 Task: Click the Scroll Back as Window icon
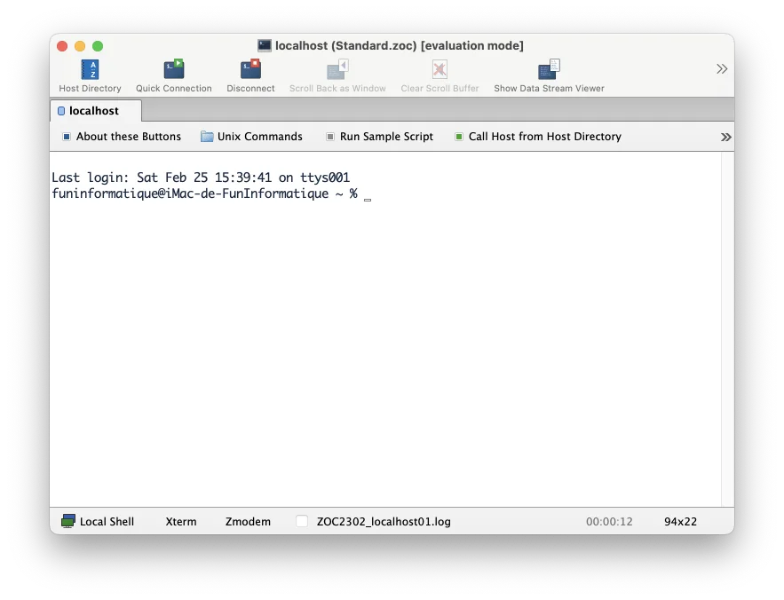coord(339,67)
